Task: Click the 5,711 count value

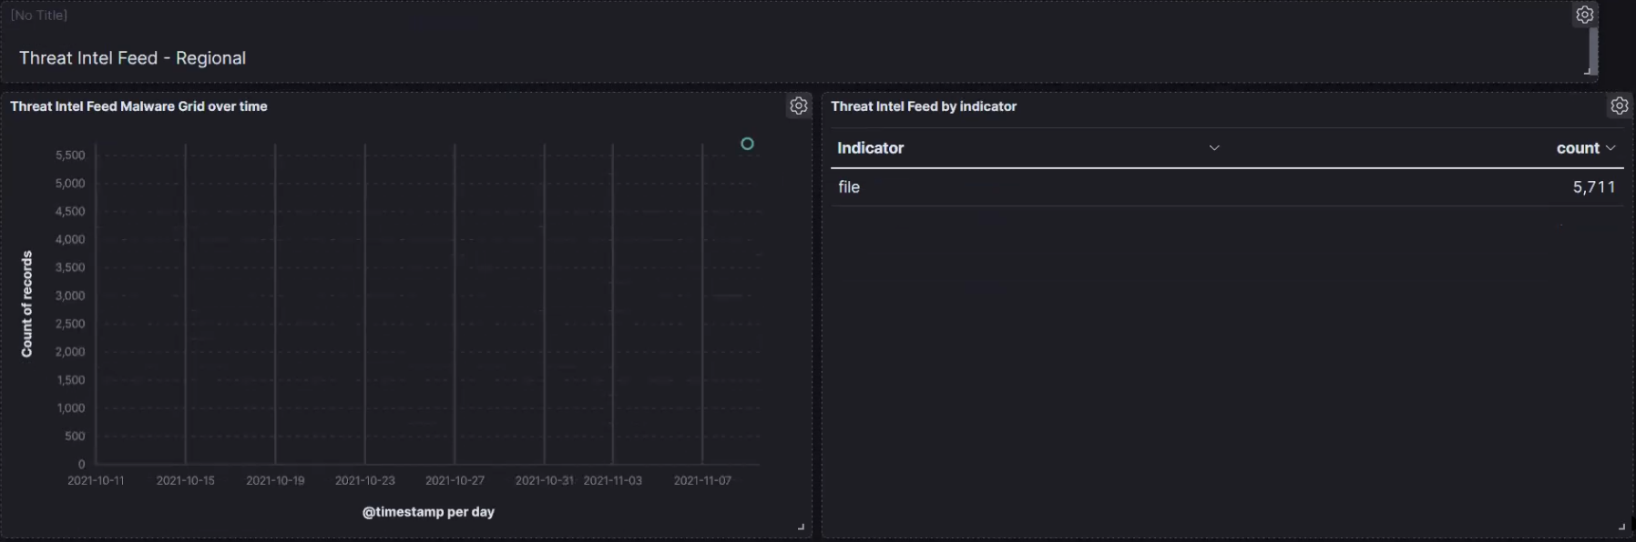Action: tap(1594, 186)
